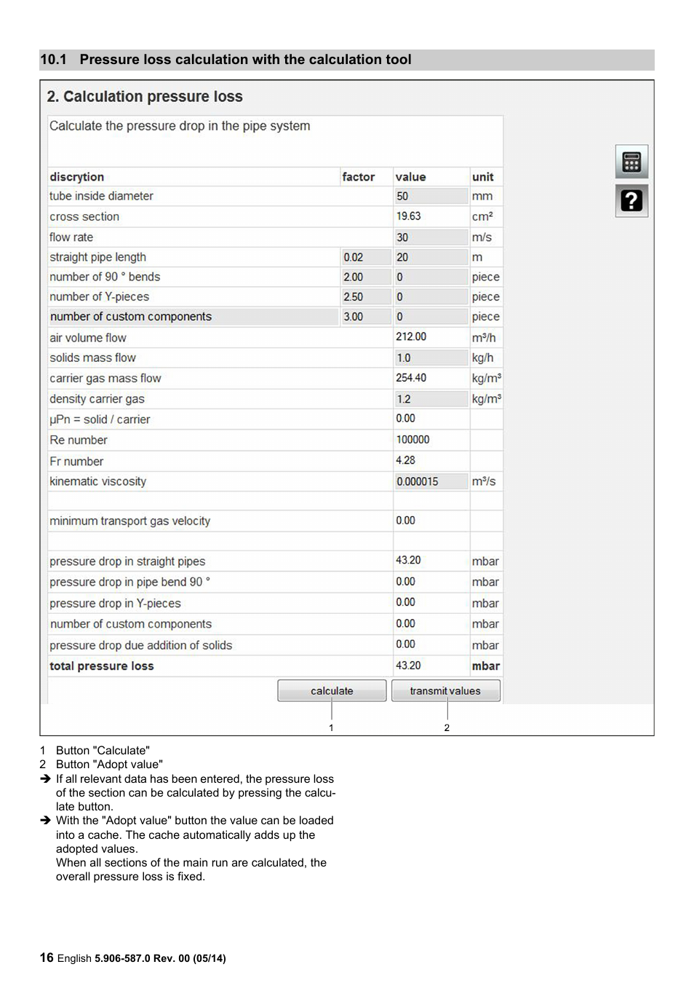Image resolution: width=694 pixels, height=983 pixels.
Task: Click the m³/h unit beside air volume flow
Action: 483,337
